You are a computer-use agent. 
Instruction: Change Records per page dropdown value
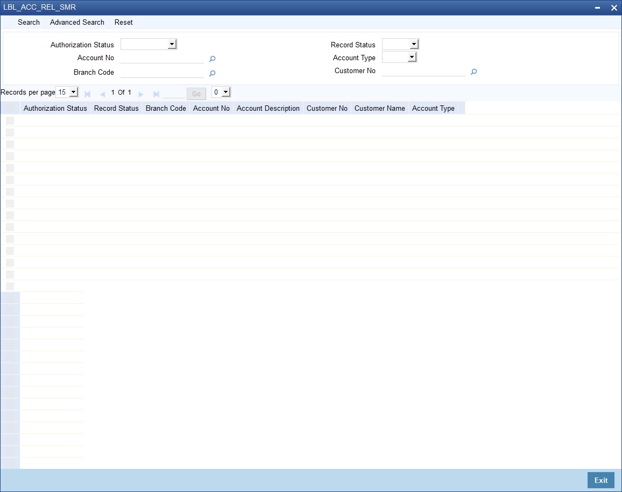[67, 92]
